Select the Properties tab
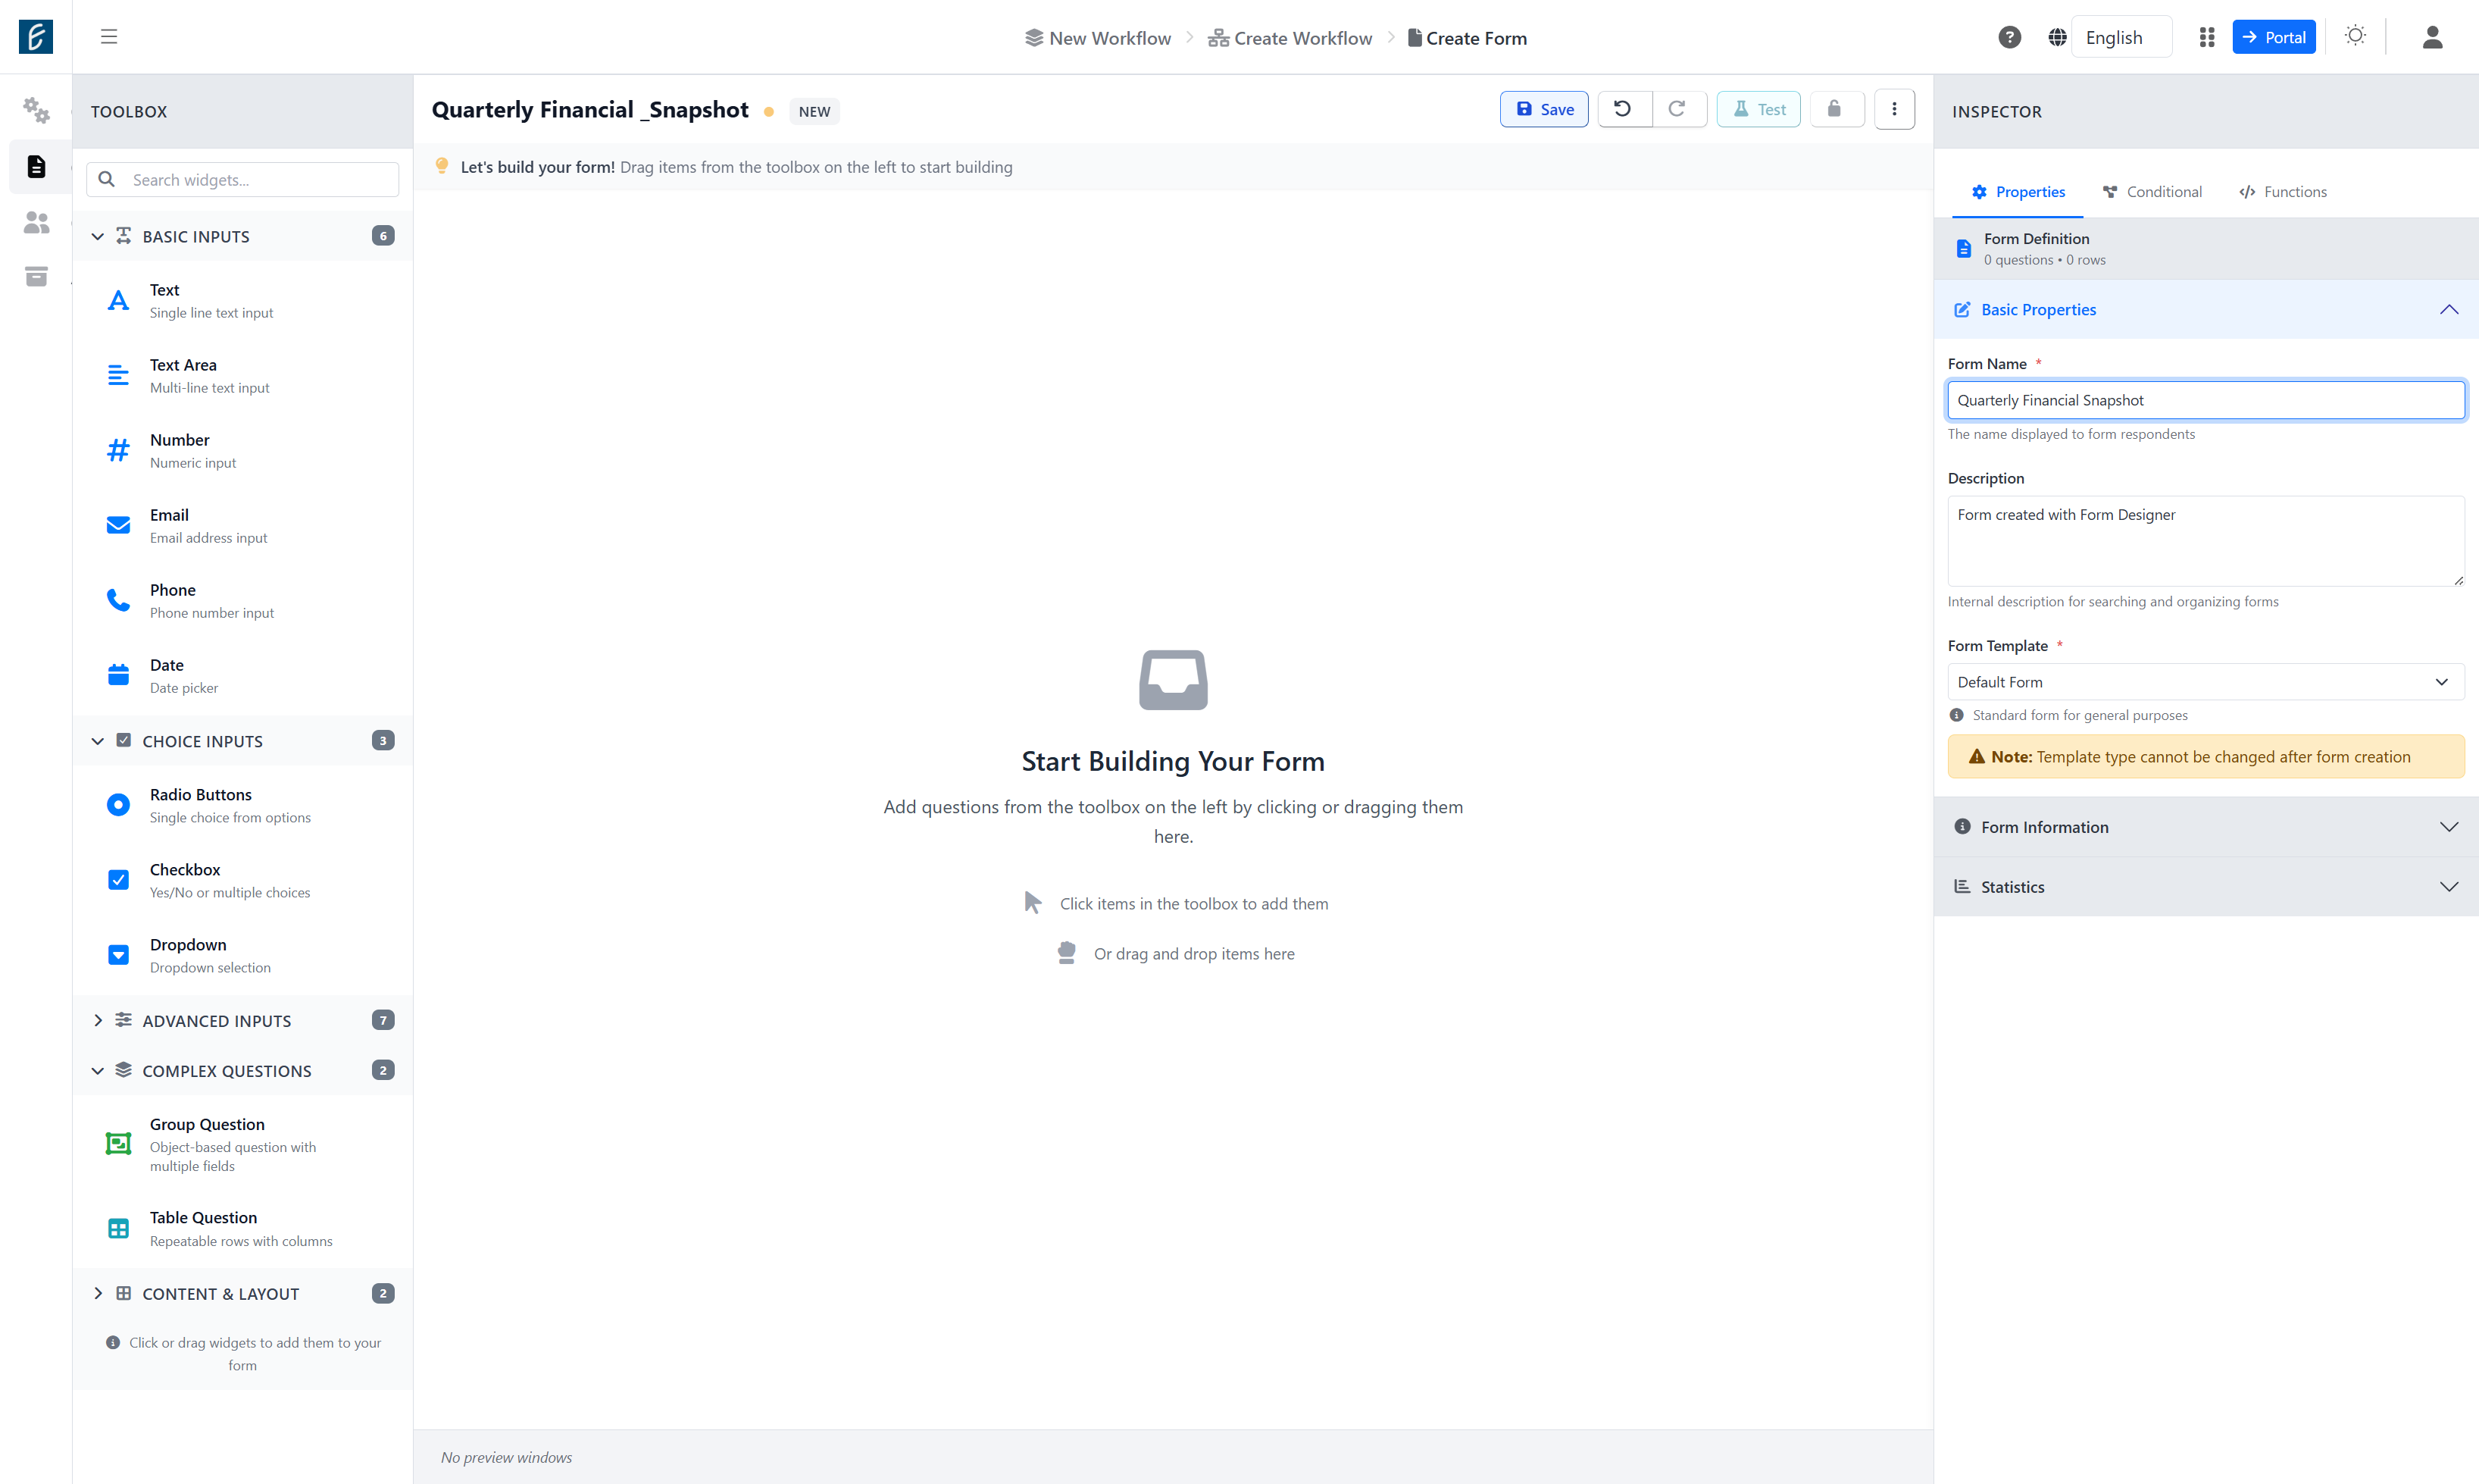Image resolution: width=2479 pixels, height=1484 pixels. click(2018, 192)
